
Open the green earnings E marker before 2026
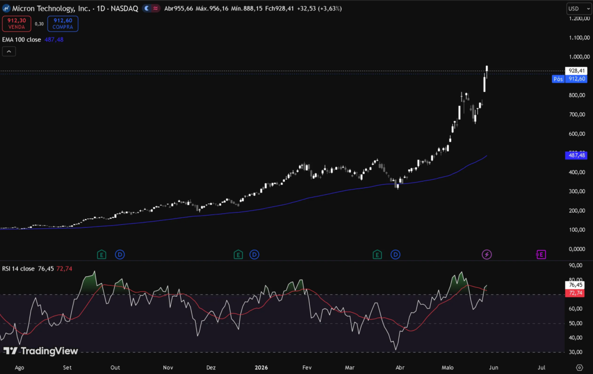[x=238, y=254]
